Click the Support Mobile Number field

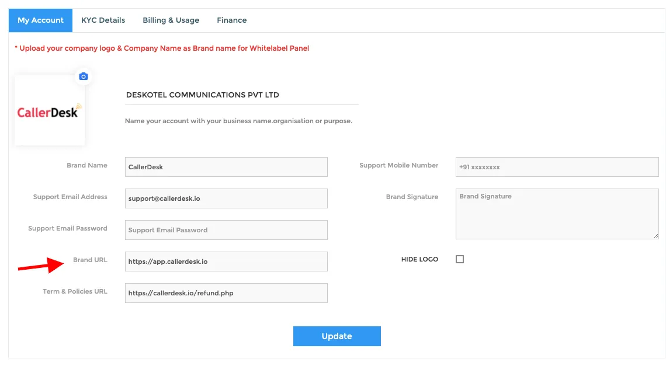coord(557,167)
